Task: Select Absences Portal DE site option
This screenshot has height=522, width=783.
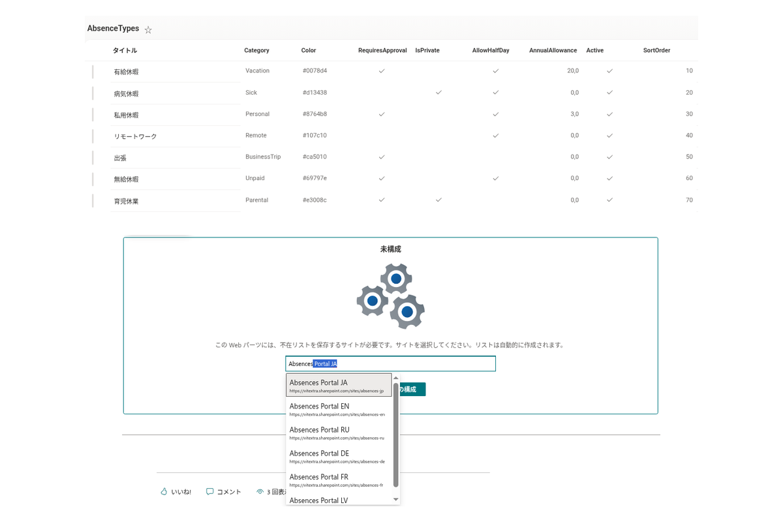Action: (339, 455)
